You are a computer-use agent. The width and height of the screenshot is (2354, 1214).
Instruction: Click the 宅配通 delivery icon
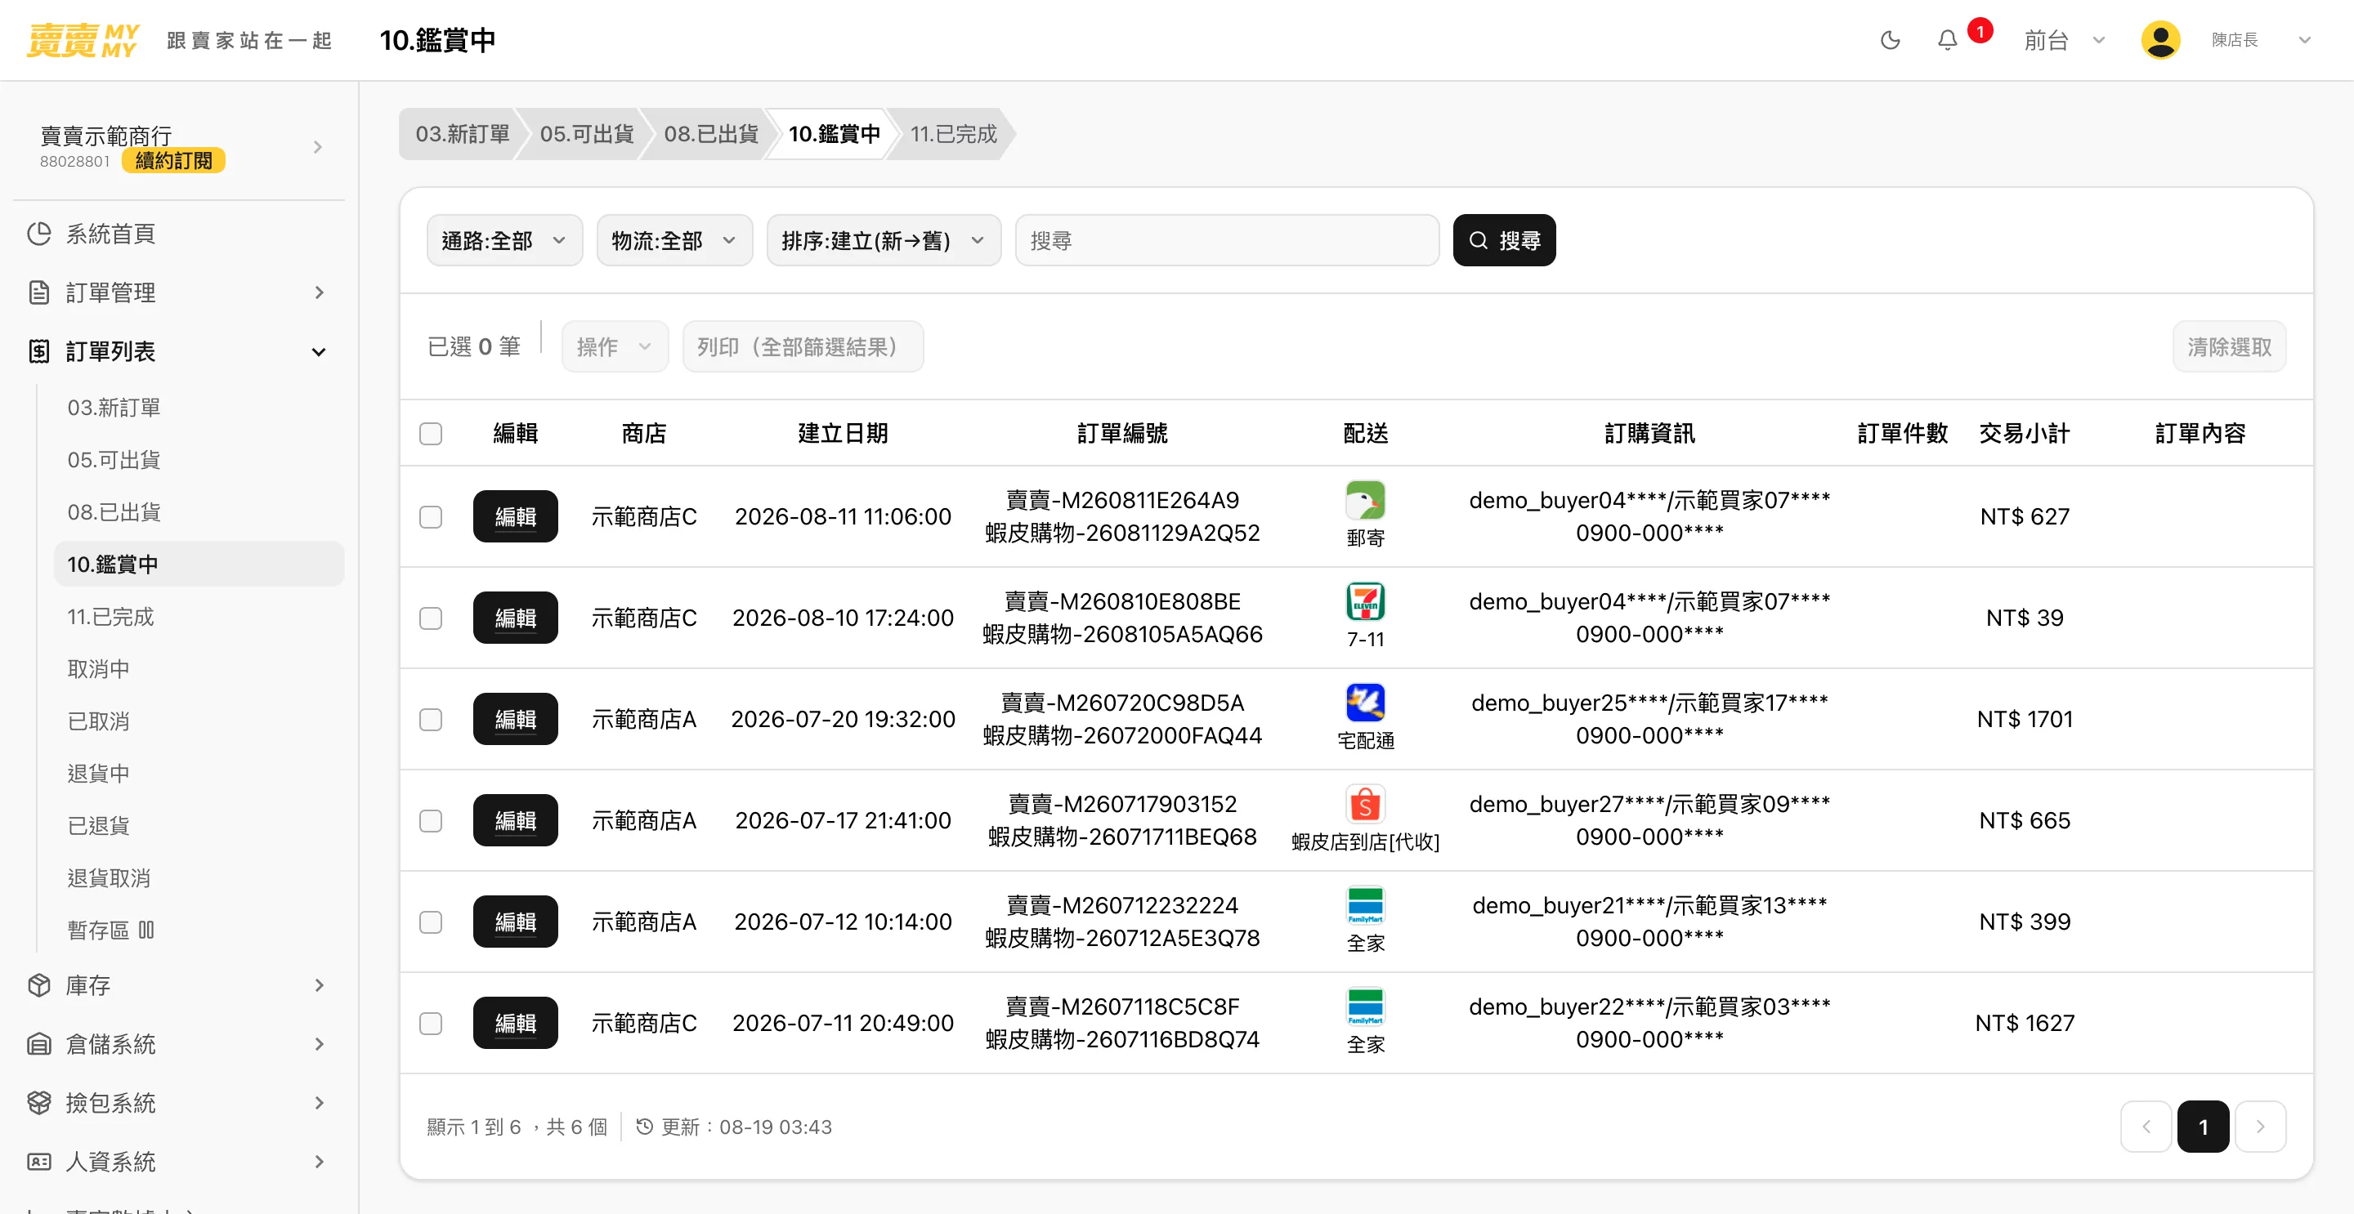1365,703
